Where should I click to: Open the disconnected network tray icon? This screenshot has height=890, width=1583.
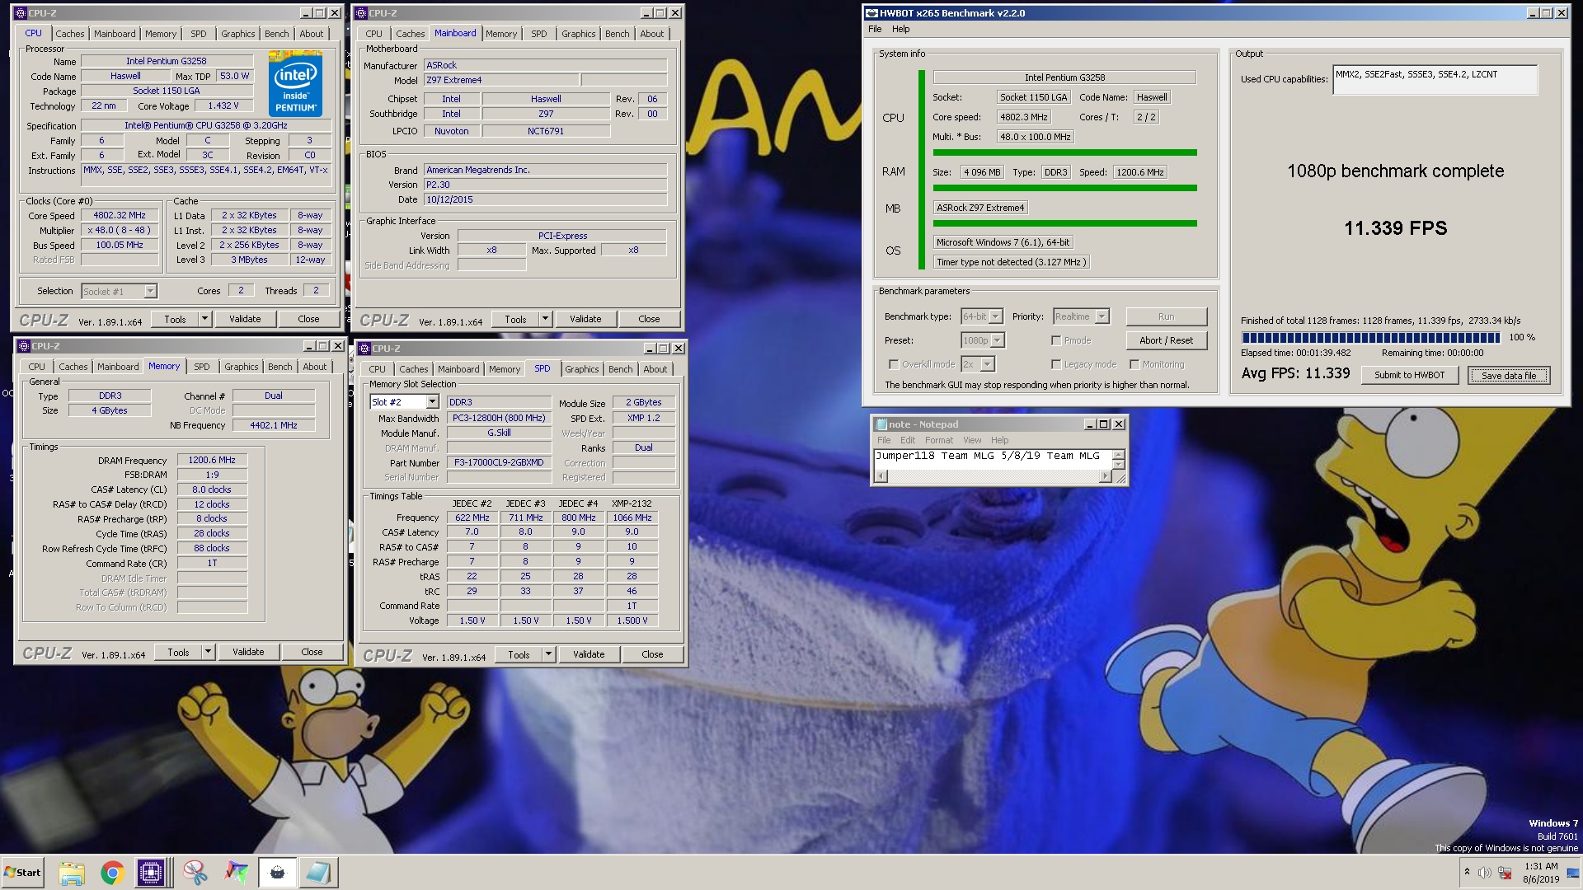click(x=1505, y=873)
